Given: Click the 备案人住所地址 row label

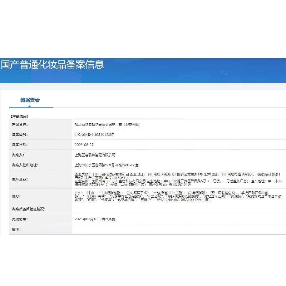Looking at the screenshot, I should click(x=25, y=165).
